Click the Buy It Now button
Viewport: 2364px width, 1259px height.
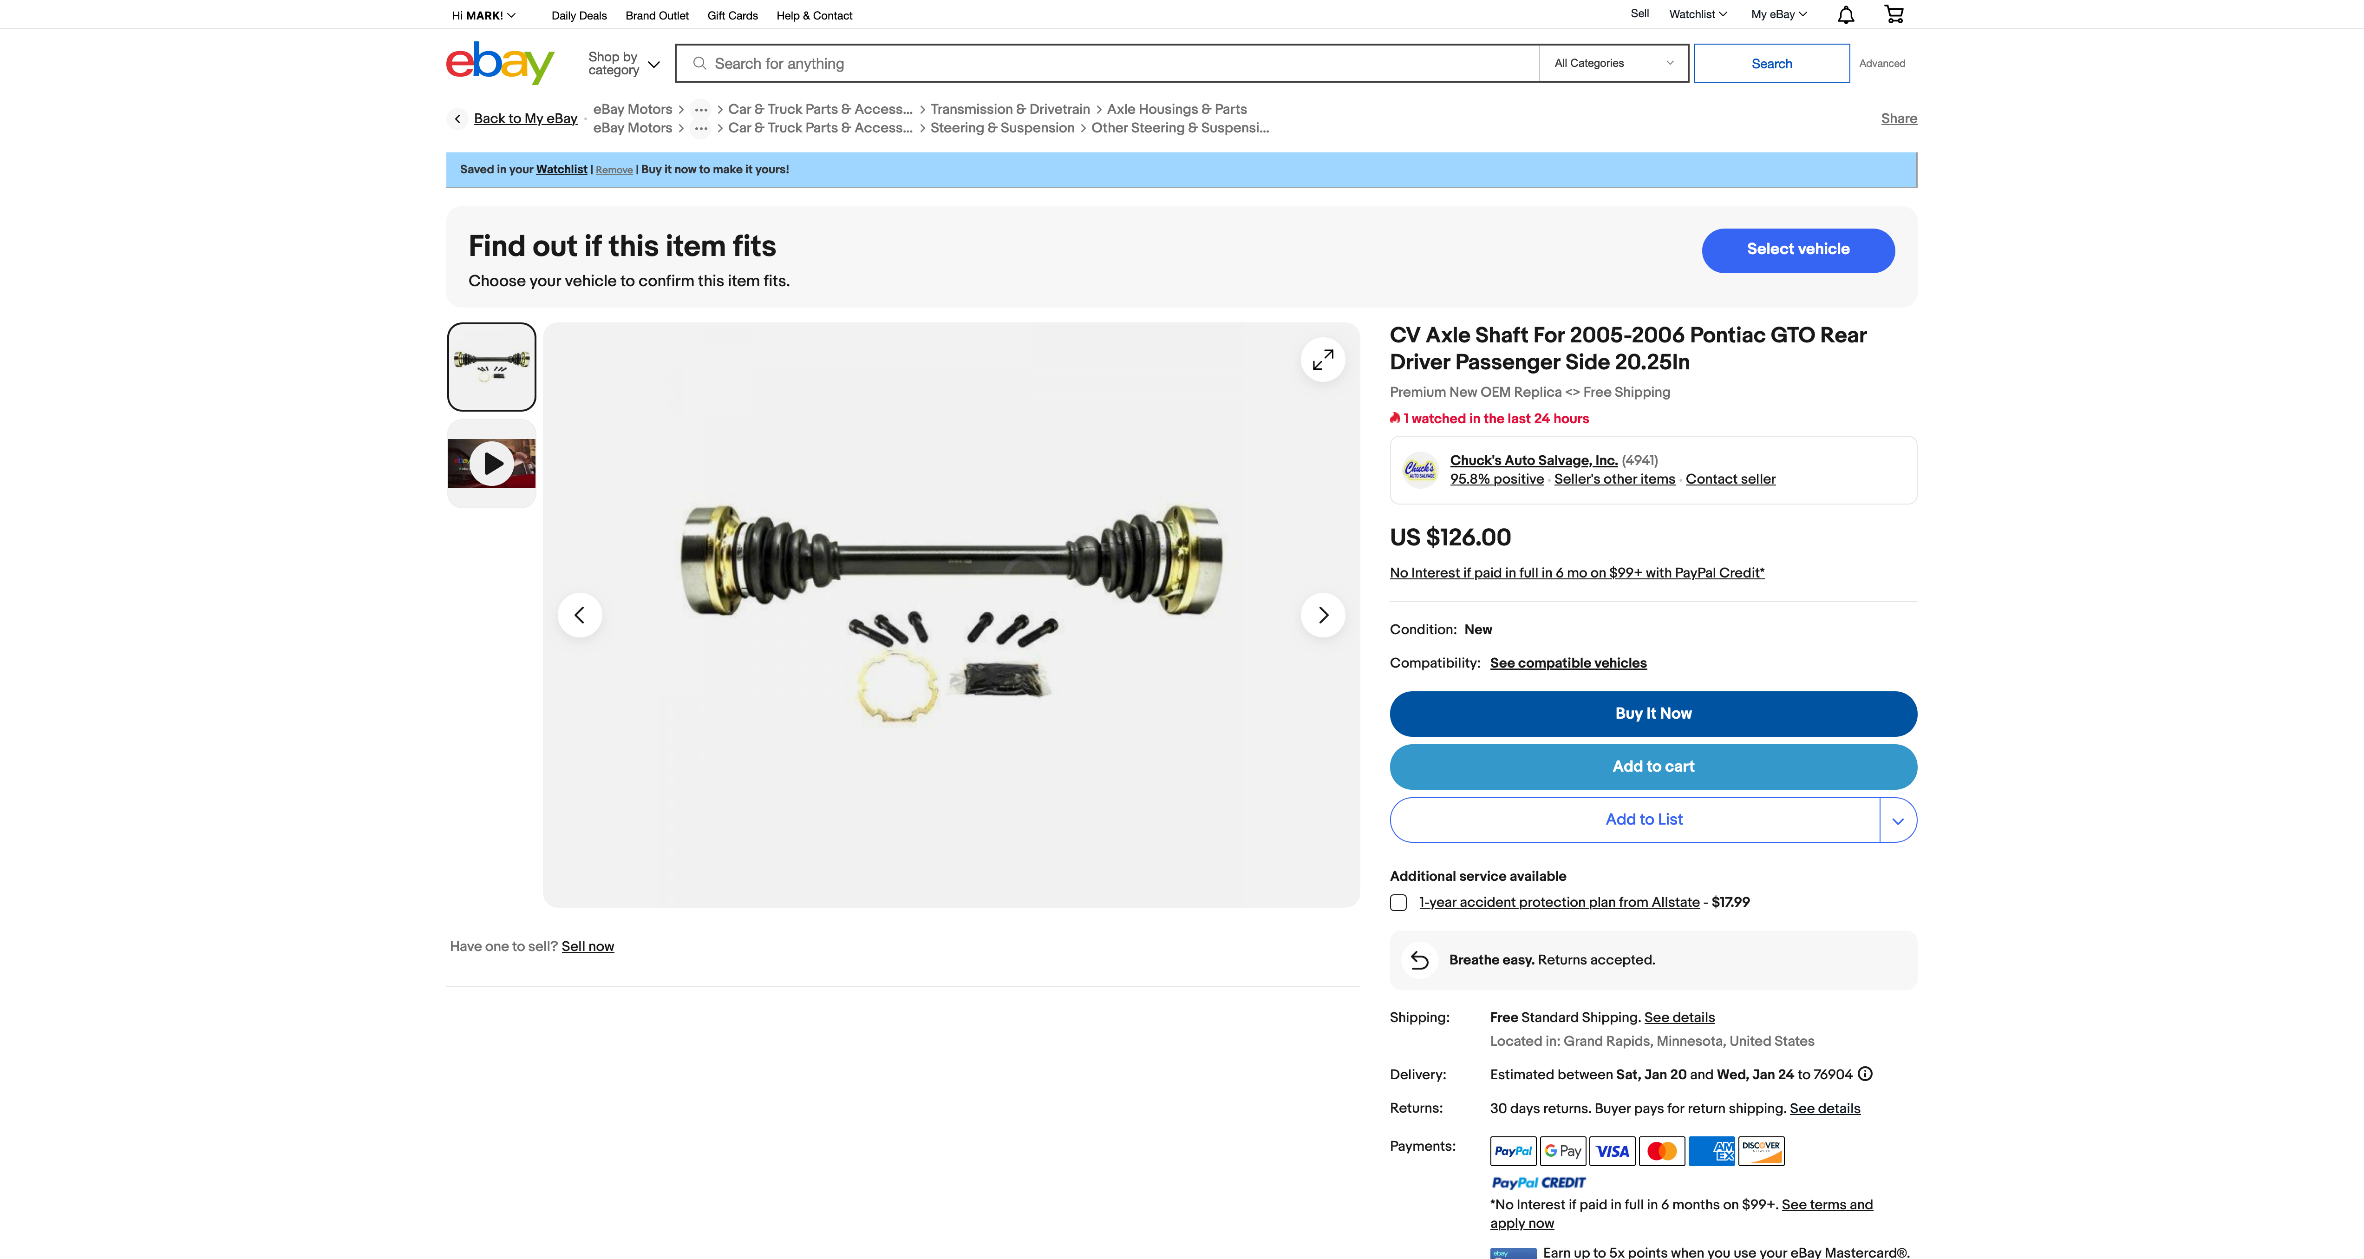coord(1653,714)
